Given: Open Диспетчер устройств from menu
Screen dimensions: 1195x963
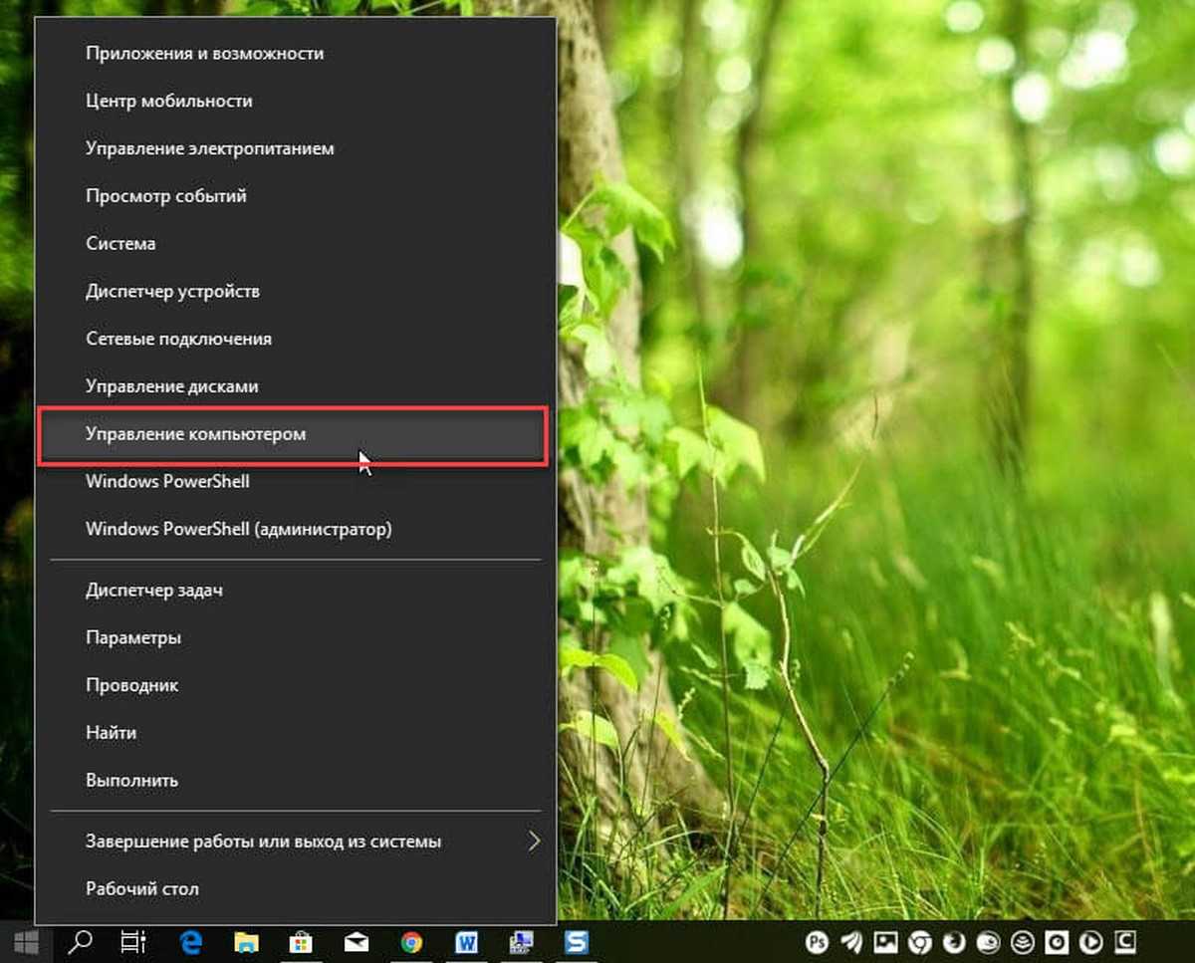Looking at the screenshot, I should [172, 291].
